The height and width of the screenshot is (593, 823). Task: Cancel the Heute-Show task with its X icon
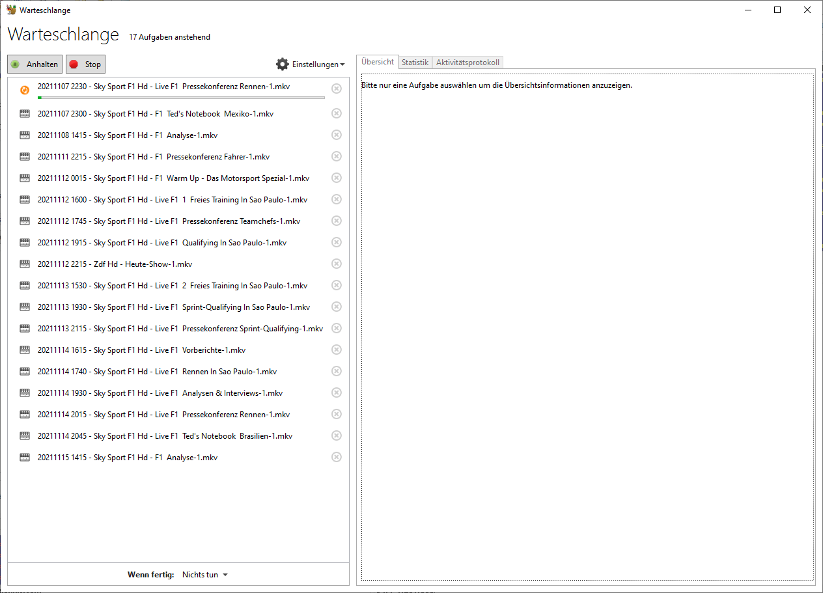tap(337, 264)
